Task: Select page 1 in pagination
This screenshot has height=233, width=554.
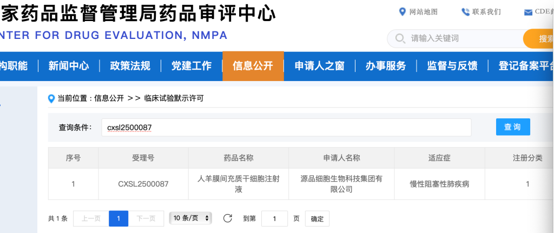Action: [x=118, y=218]
